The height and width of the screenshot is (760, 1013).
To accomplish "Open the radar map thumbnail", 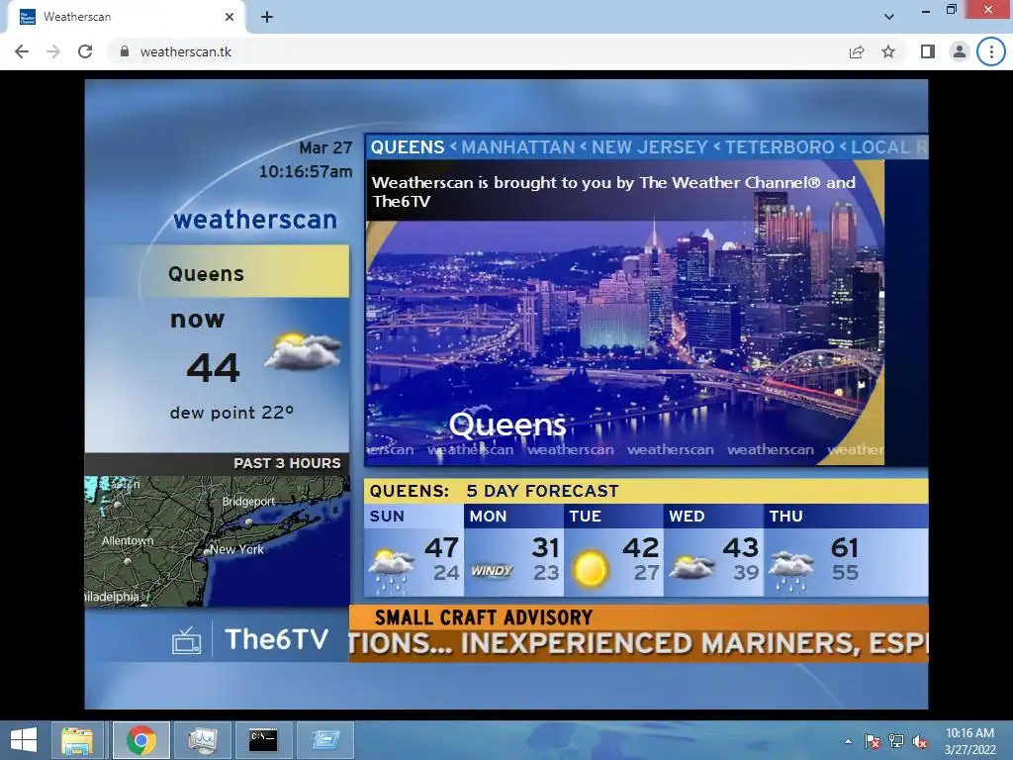I will pyautogui.click(x=218, y=541).
